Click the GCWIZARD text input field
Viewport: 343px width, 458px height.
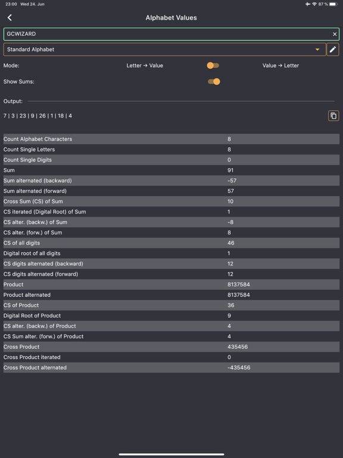pyautogui.click(x=171, y=34)
